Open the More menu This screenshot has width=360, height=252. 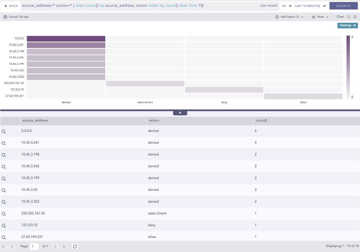tap(320, 17)
